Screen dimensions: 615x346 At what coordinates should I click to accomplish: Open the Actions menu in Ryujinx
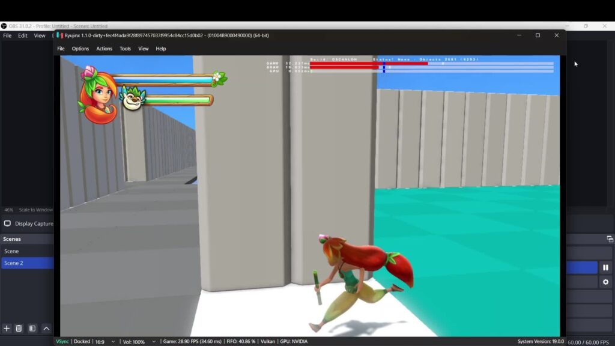pos(104,49)
